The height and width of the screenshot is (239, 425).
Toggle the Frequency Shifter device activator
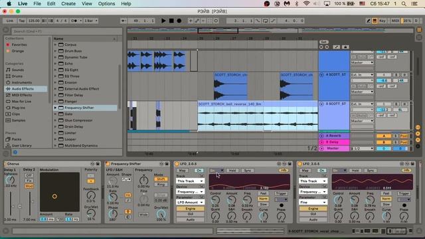108,164
